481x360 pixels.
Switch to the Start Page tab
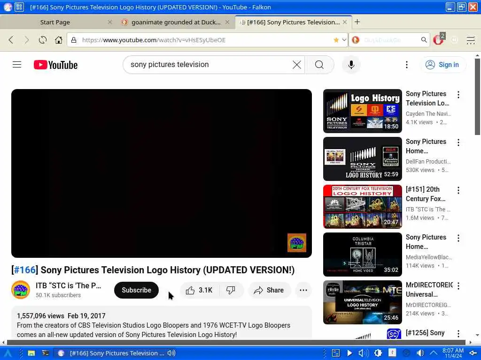coord(55,22)
